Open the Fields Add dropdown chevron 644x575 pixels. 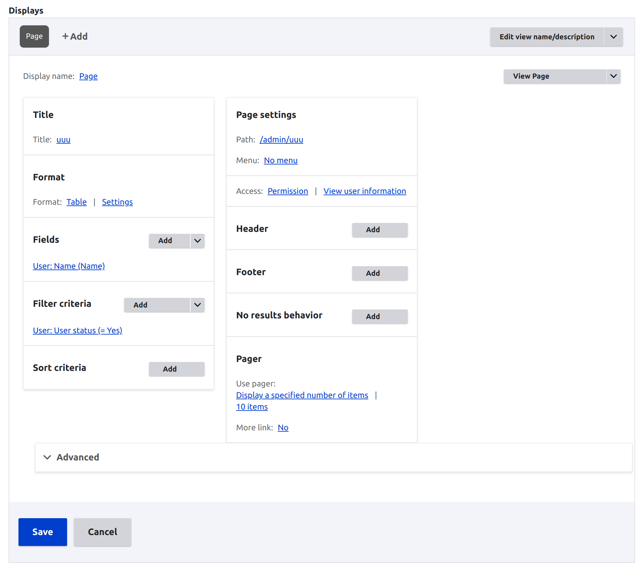click(x=198, y=241)
